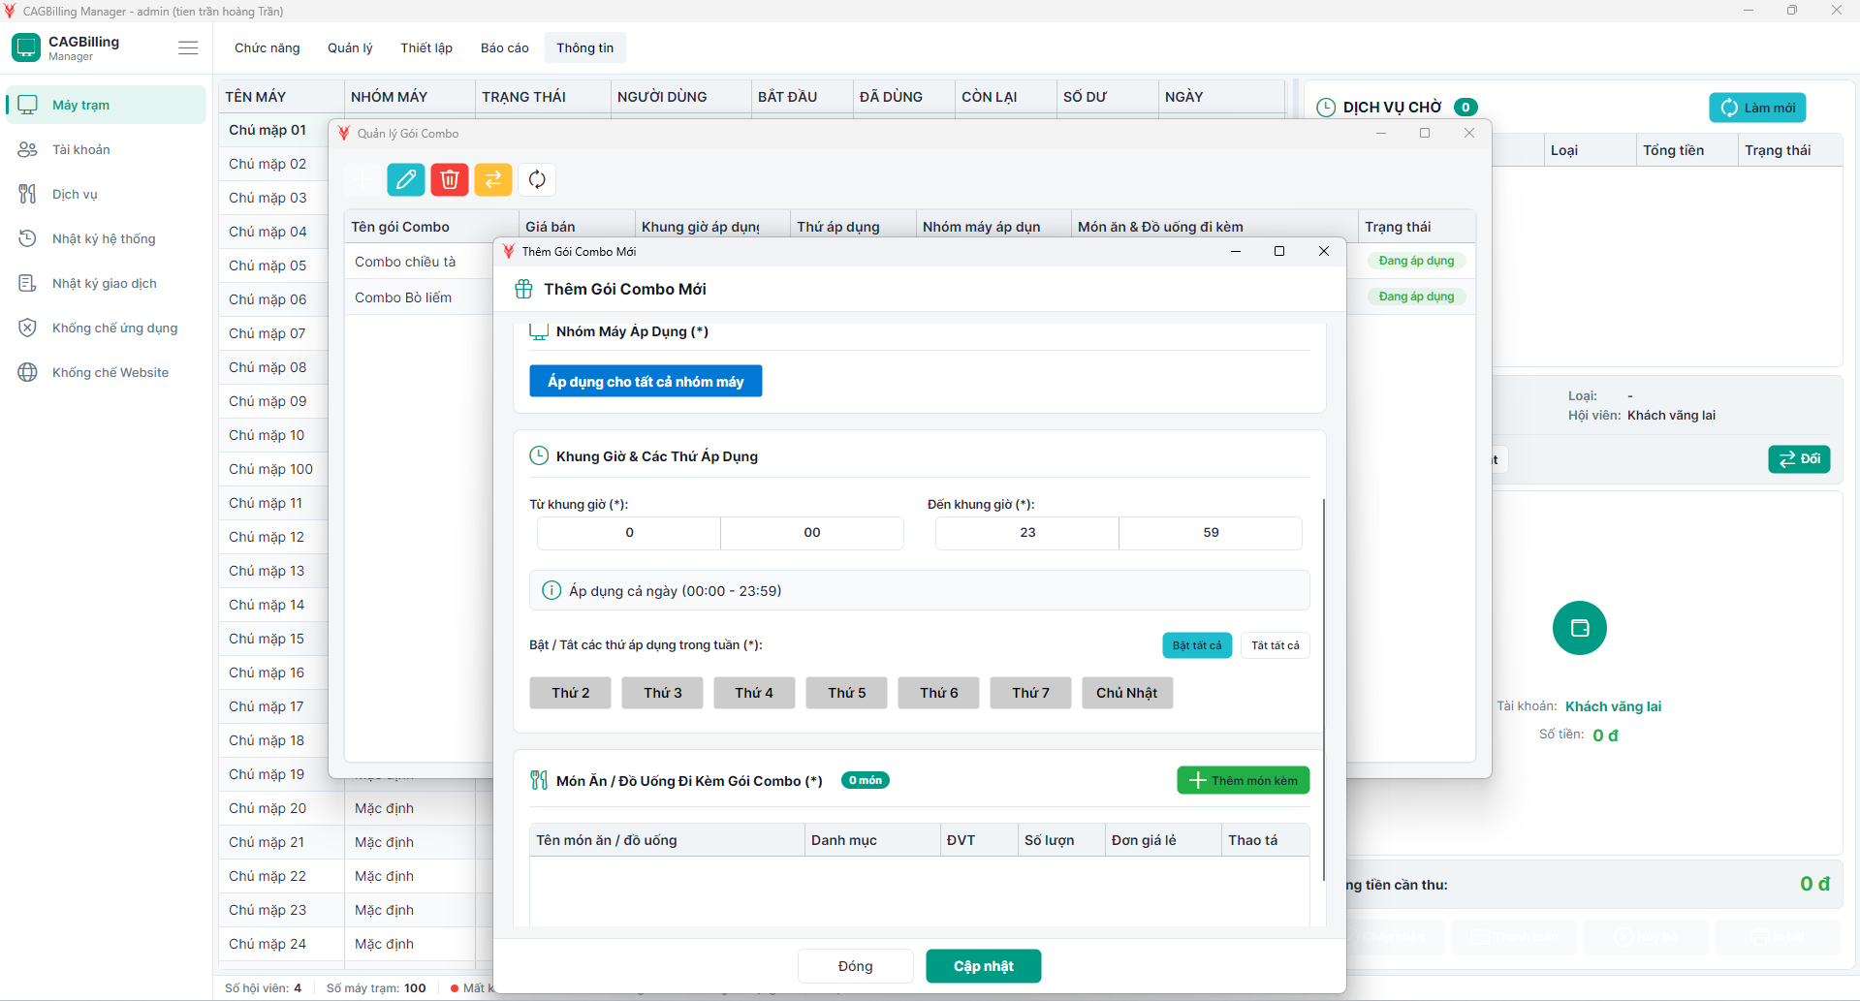Image resolution: width=1860 pixels, height=1001 pixels.
Task: Open Nhật ký hệ thống sidebar item
Action: tap(104, 238)
